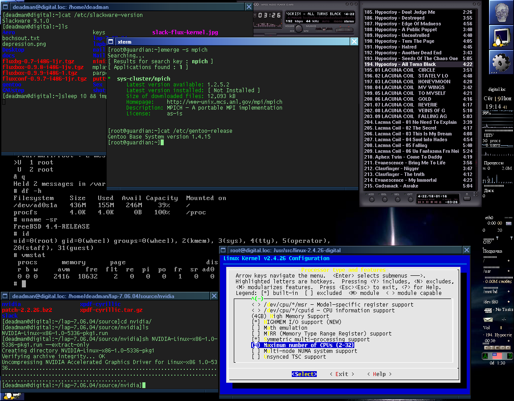Toggle Unsynced TSC support

pos(289,357)
